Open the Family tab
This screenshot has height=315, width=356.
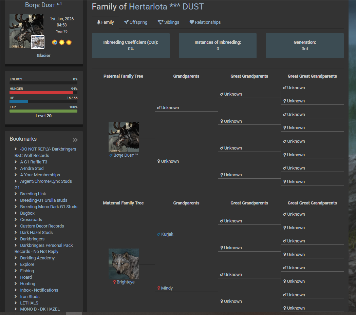[x=105, y=22]
